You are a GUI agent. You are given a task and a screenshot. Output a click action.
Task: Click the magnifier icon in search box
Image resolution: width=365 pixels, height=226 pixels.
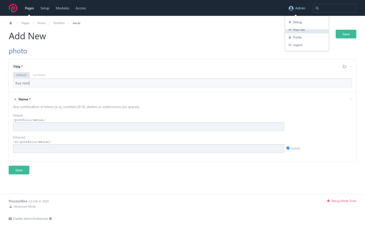(x=317, y=8)
